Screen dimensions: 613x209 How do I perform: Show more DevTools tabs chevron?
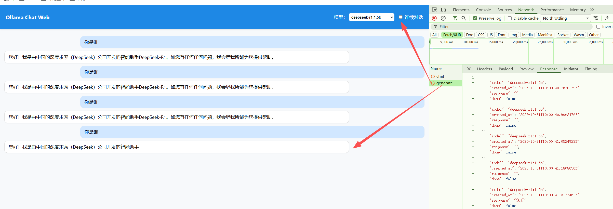click(592, 10)
